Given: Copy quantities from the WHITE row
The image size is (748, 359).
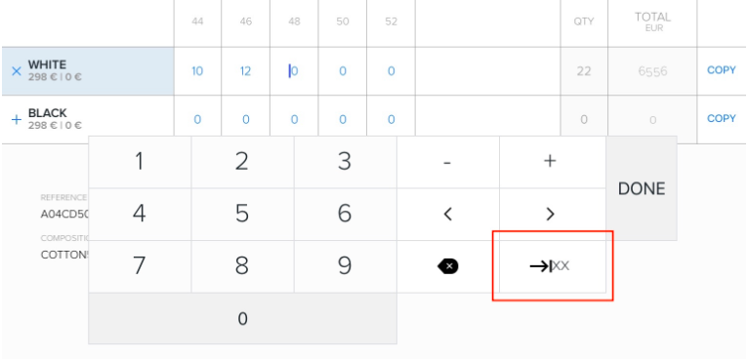Looking at the screenshot, I should (x=722, y=70).
